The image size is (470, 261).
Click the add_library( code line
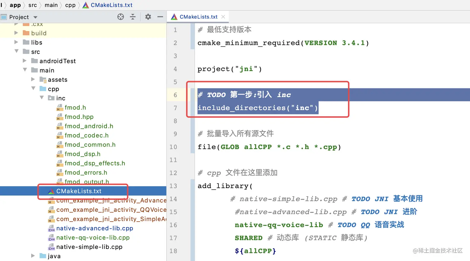point(225,186)
